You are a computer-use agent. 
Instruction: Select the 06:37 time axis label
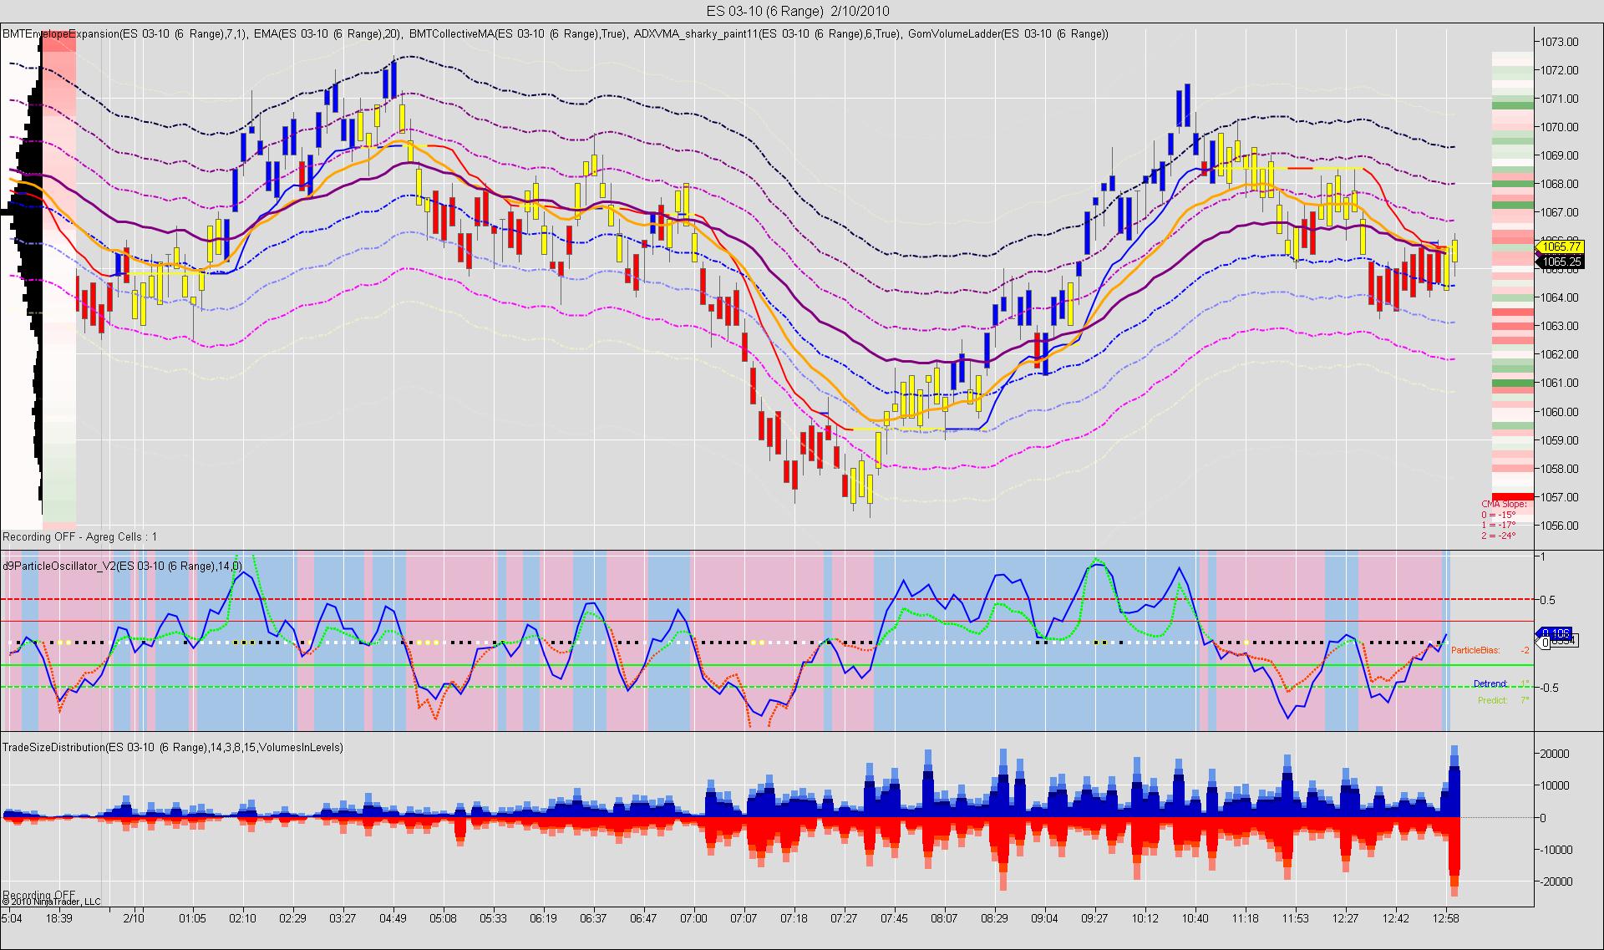(x=593, y=917)
